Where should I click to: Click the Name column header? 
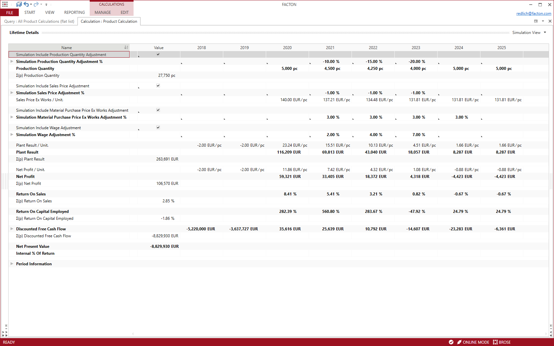67,48
